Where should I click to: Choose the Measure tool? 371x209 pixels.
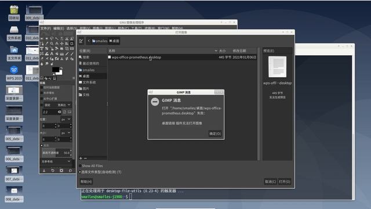pos(57,44)
